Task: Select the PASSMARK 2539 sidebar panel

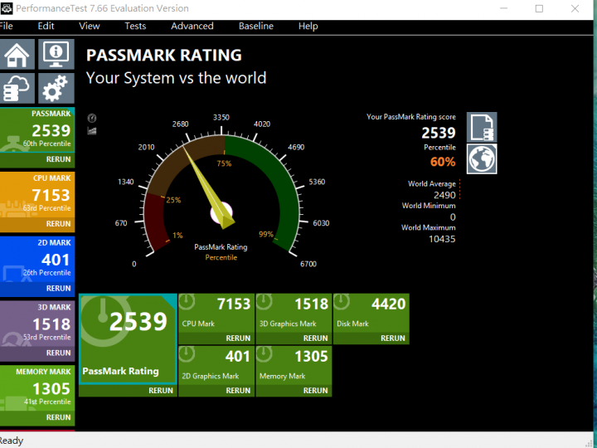Action: [x=37, y=130]
